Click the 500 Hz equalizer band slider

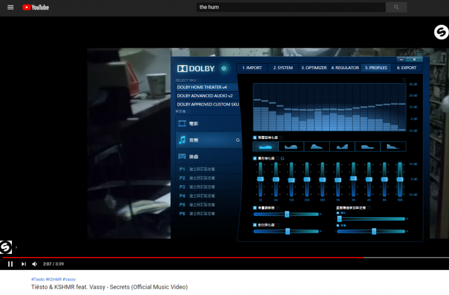(x=322, y=180)
